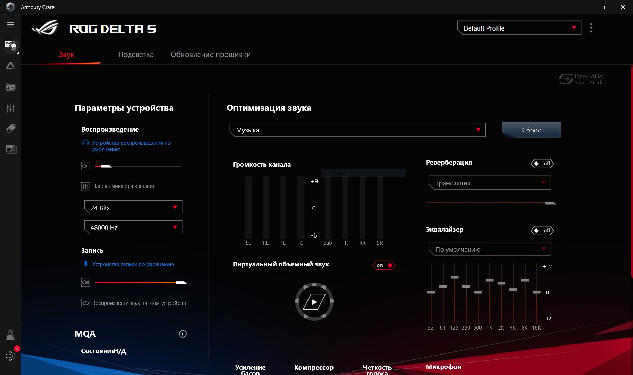
Task: Click the 500 Hz equalizer slider
Action: click(x=478, y=292)
